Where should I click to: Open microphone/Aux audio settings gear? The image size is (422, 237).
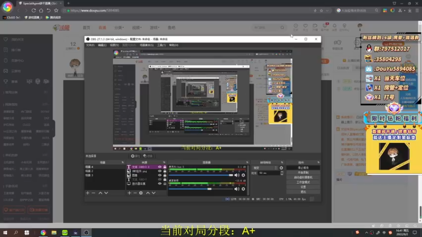click(x=243, y=175)
